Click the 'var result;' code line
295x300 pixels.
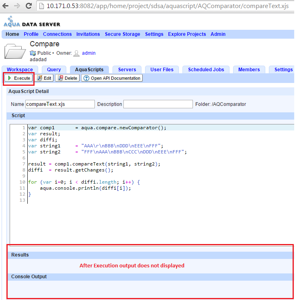44,134
